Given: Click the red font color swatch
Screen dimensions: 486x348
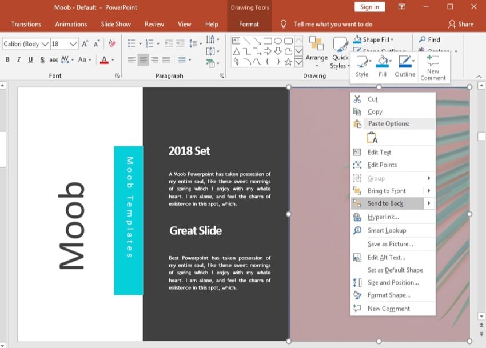Looking at the screenshot, I should point(104,60).
